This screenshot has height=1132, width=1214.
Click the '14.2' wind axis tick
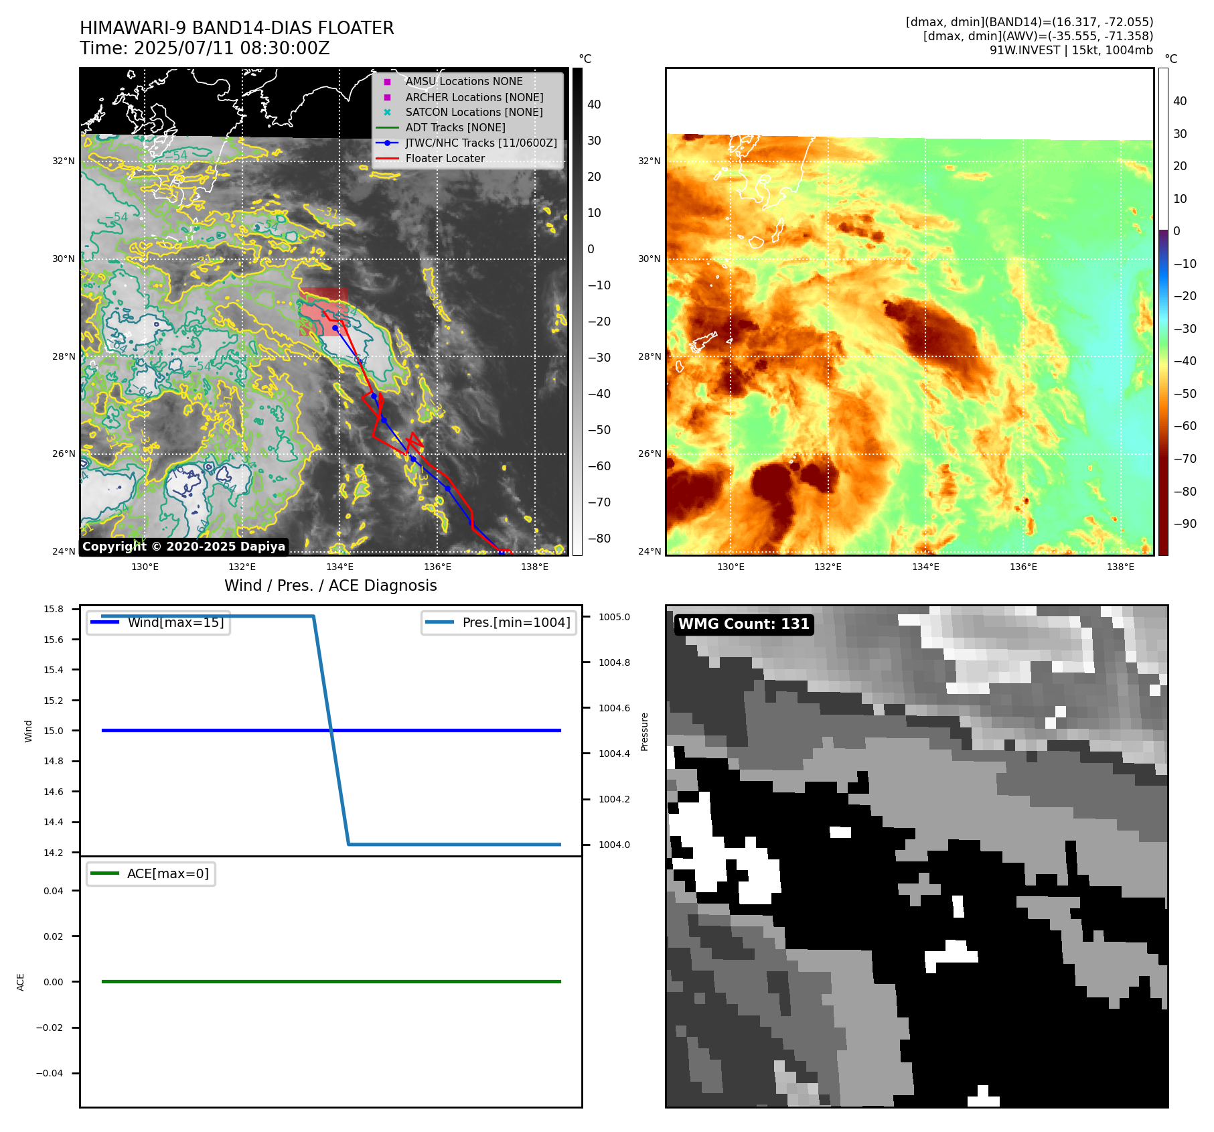click(x=54, y=853)
